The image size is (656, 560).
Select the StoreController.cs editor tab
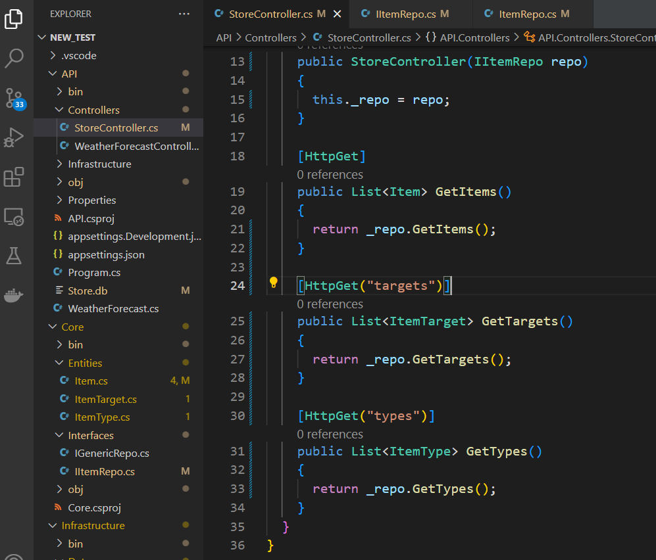pyautogui.click(x=275, y=14)
